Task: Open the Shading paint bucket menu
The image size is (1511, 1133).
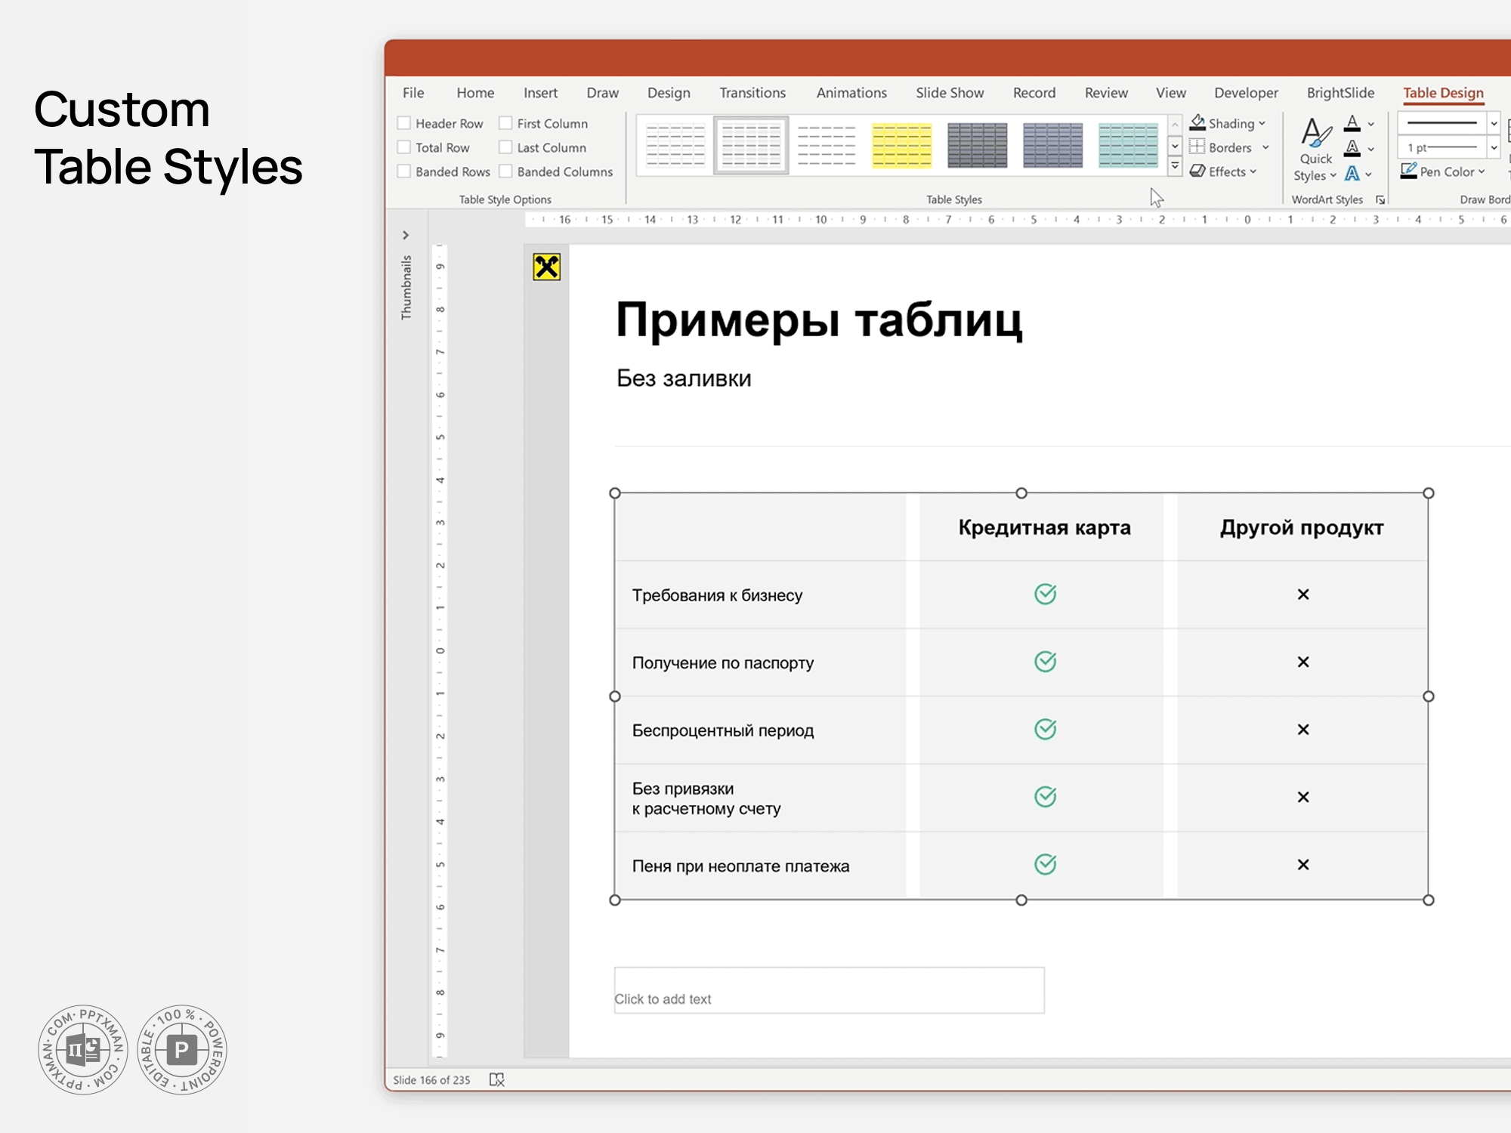Action: [1226, 123]
